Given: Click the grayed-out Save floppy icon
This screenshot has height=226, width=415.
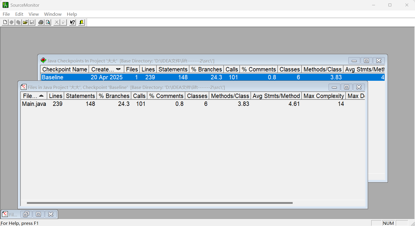Looking at the screenshot, I should pos(32,22).
